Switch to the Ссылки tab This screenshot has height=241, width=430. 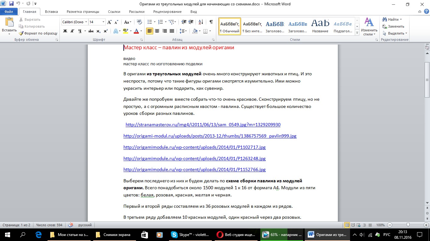coord(114,12)
